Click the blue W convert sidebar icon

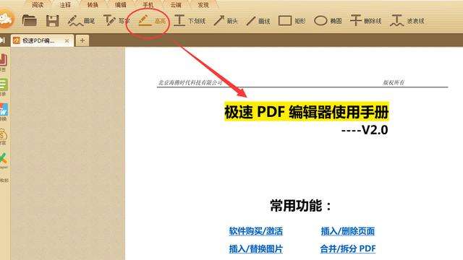[4, 110]
